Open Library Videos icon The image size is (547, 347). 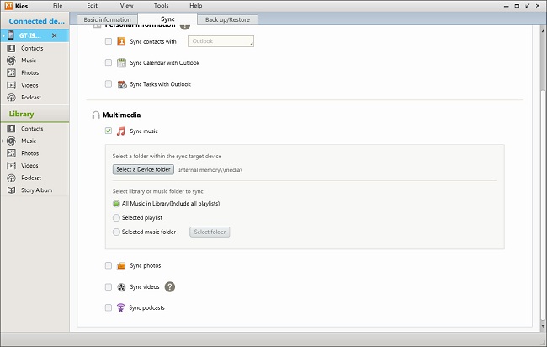(x=12, y=165)
